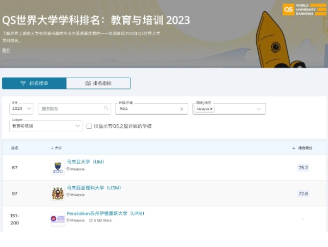Click the 排名 column header

(x=15, y=148)
